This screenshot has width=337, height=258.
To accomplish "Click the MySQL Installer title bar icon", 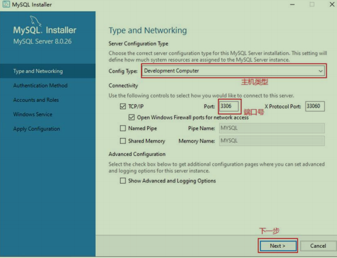I will tap(6, 4).
